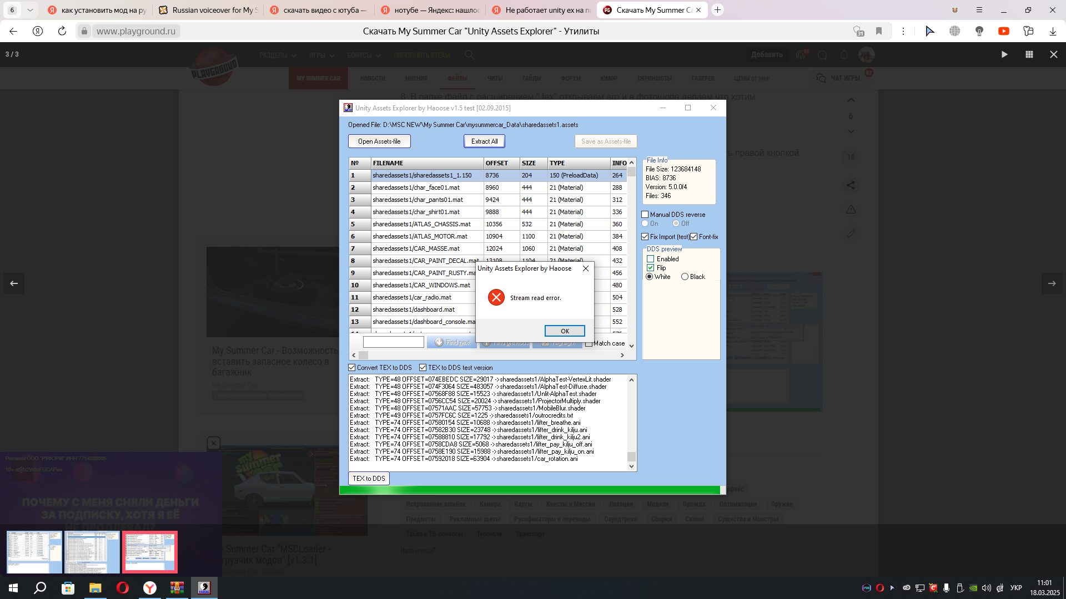
Task: Switch to 'скачать видео с ютуба' tab
Action: pyautogui.click(x=319, y=10)
